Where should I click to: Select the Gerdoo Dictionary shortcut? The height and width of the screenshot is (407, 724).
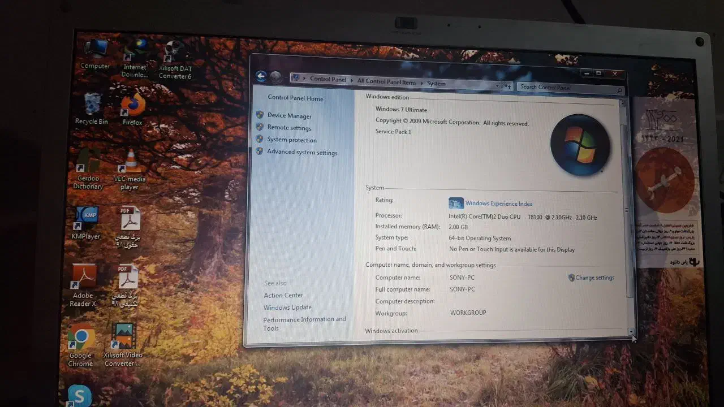coord(88,164)
